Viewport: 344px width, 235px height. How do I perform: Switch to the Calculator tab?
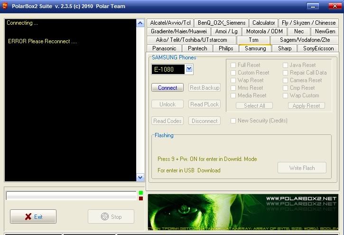[x=263, y=23]
